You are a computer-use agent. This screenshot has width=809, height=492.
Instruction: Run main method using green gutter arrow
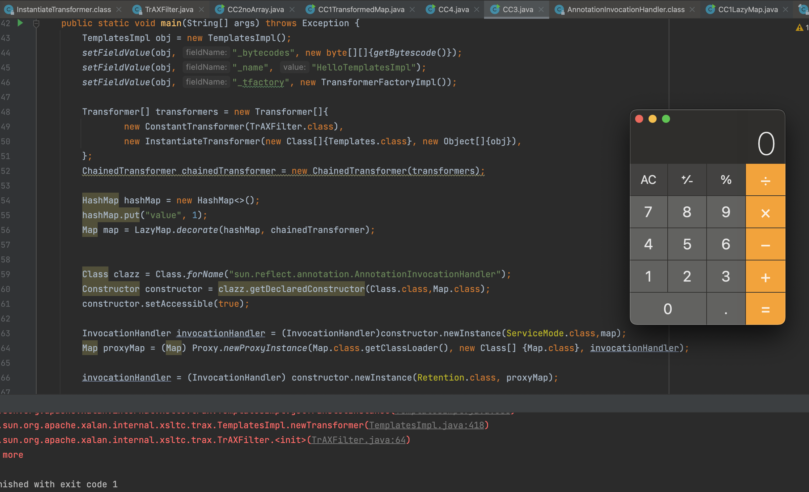20,23
